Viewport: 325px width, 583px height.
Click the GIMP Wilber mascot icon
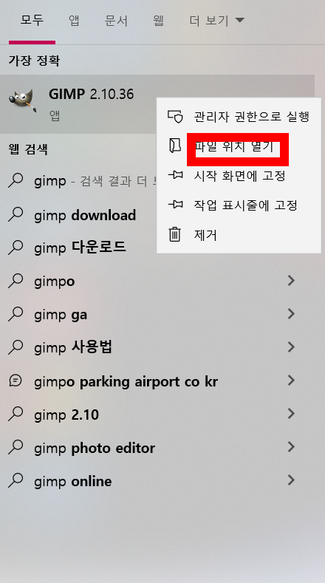point(23,100)
